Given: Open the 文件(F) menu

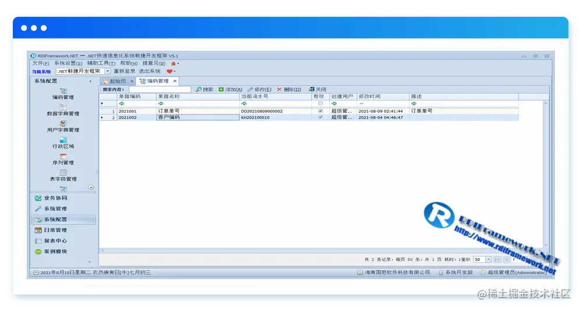Looking at the screenshot, I should pyautogui.click(x=41, y=64).
